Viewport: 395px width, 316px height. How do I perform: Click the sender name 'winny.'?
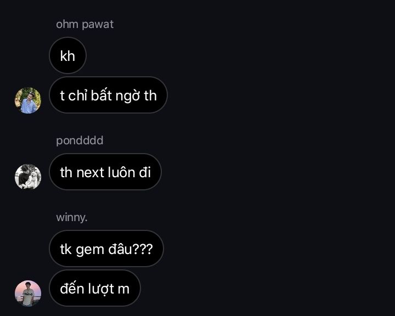pyautogui.click(x=72, y=217)
